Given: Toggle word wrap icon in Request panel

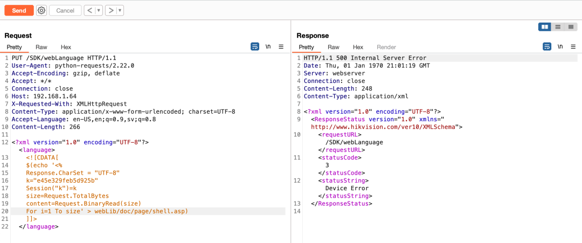Looking at the screenshot, I should 255,47.
